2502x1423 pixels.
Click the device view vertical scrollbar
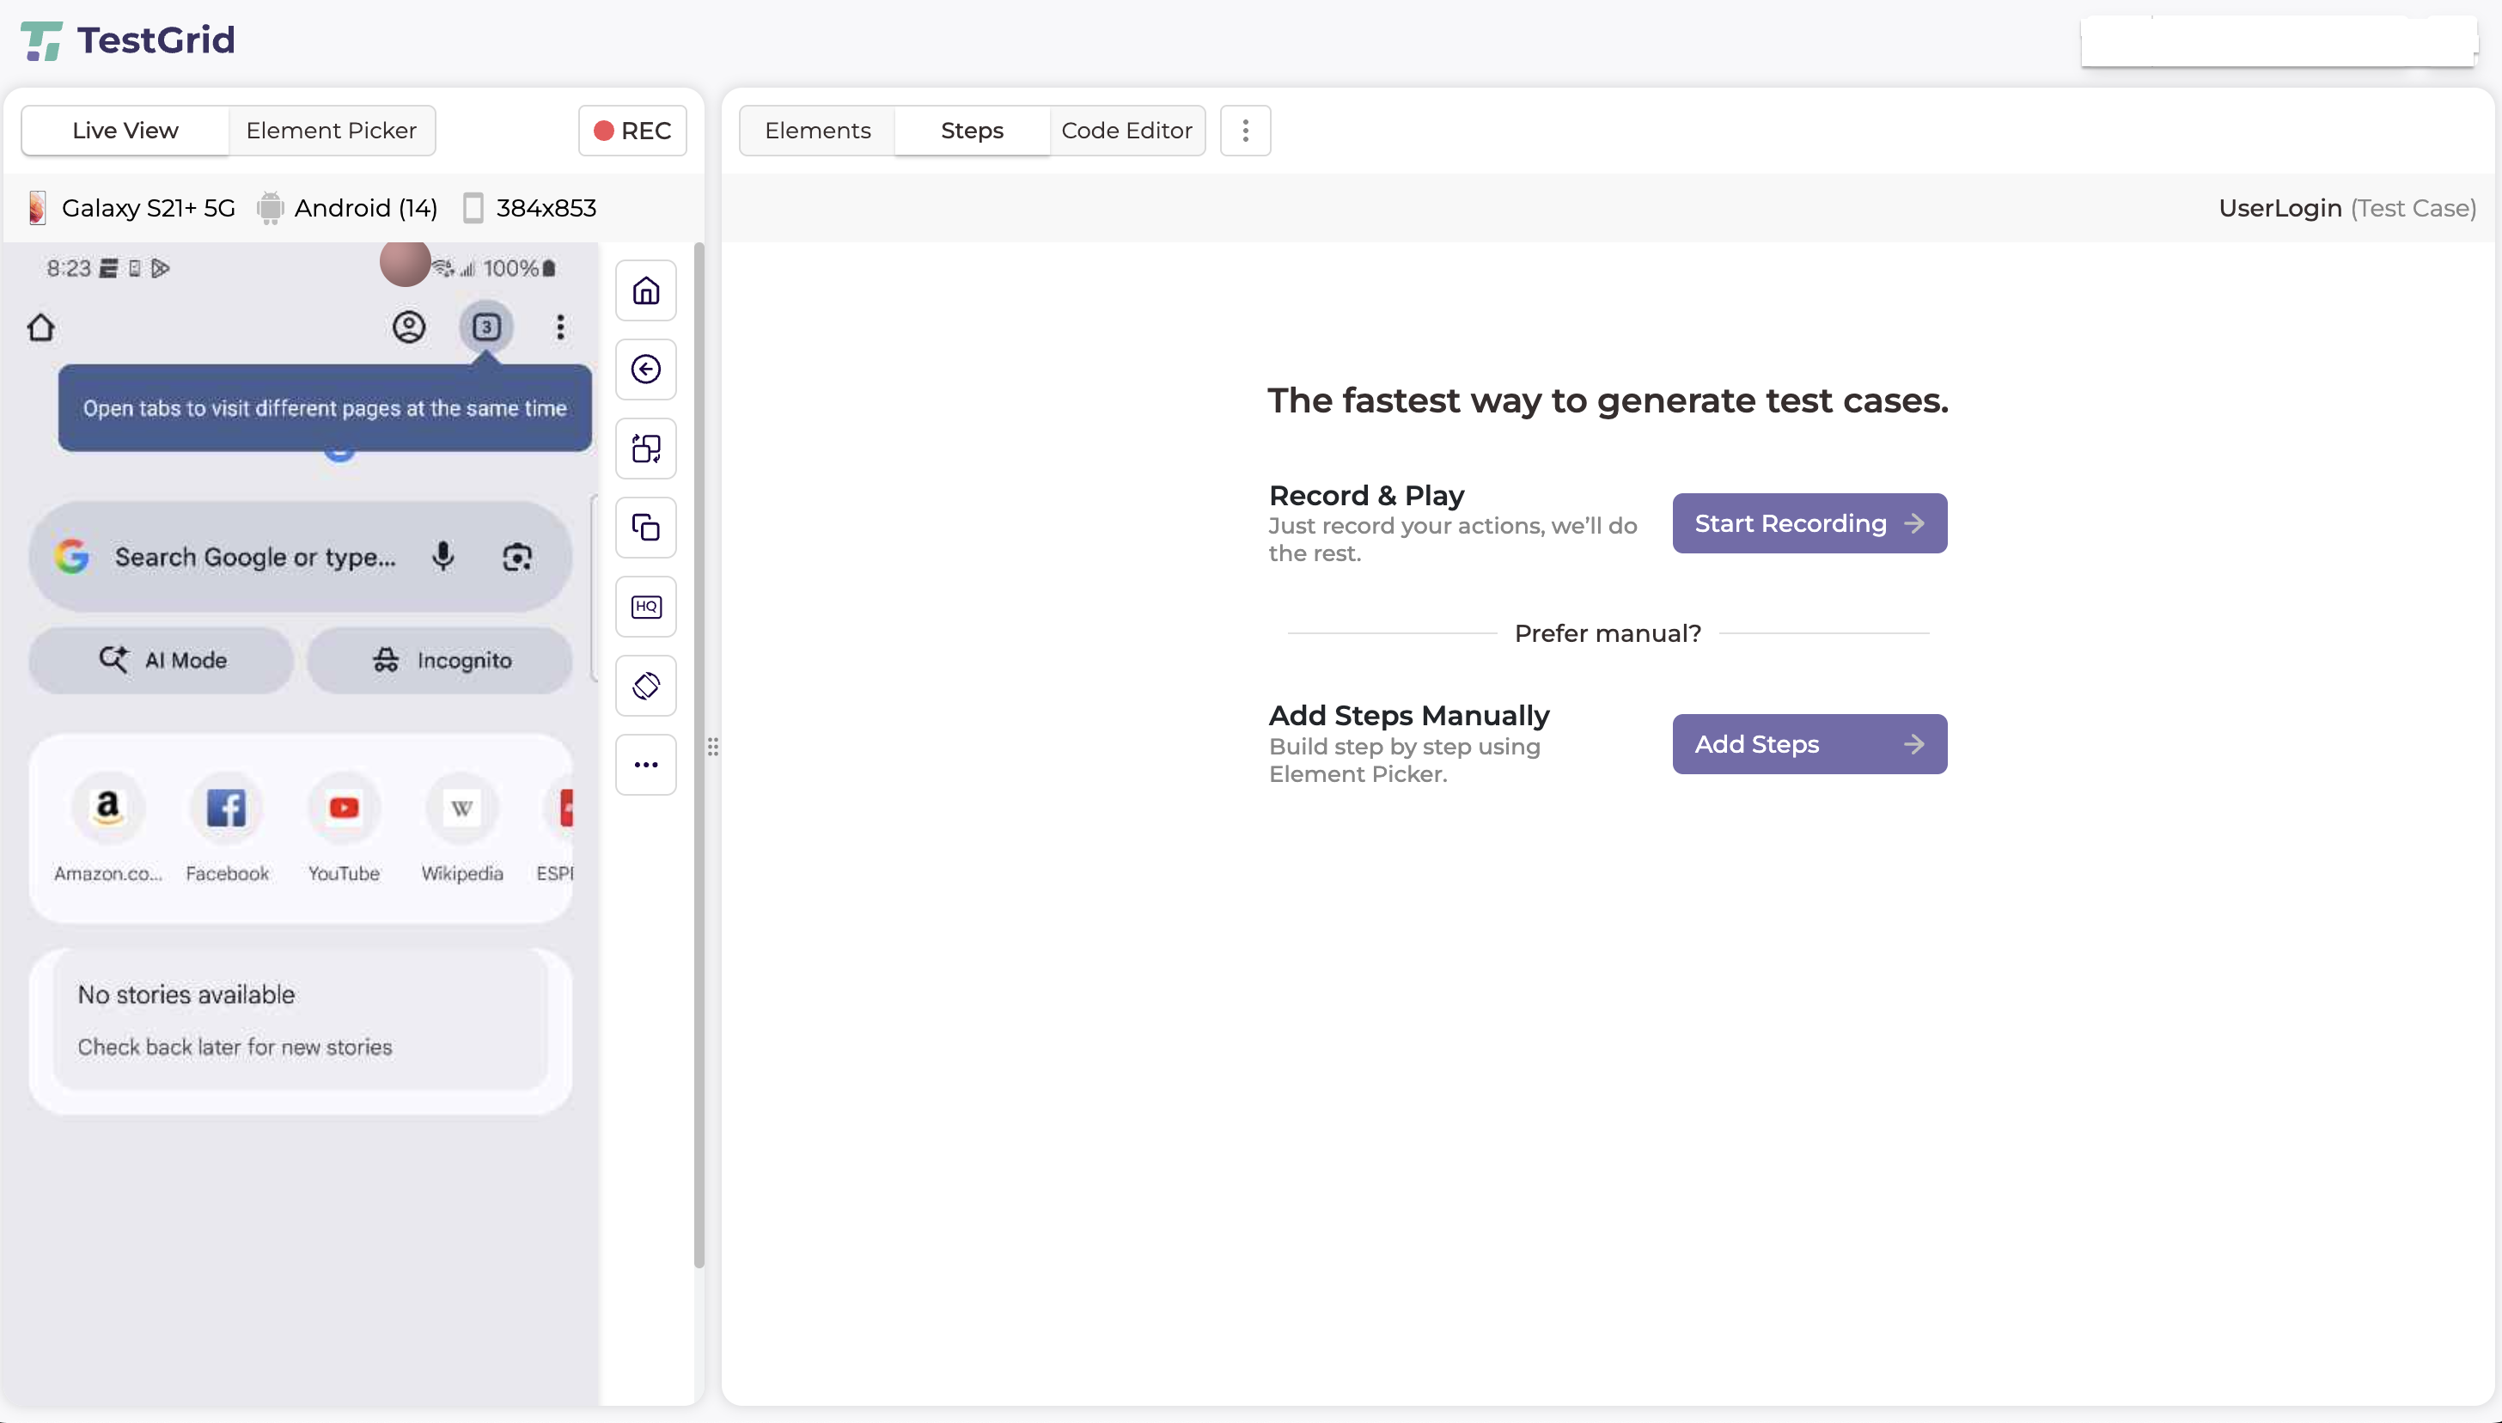coord(699,753)
